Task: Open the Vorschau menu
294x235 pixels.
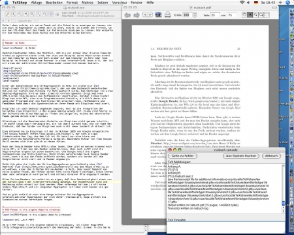Action: tap(120, 3)
